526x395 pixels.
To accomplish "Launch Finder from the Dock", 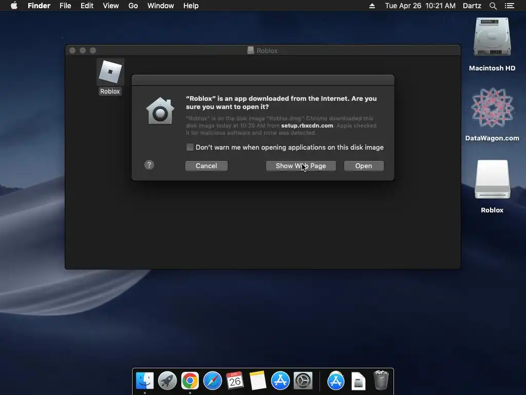I will tap(144, 381).
